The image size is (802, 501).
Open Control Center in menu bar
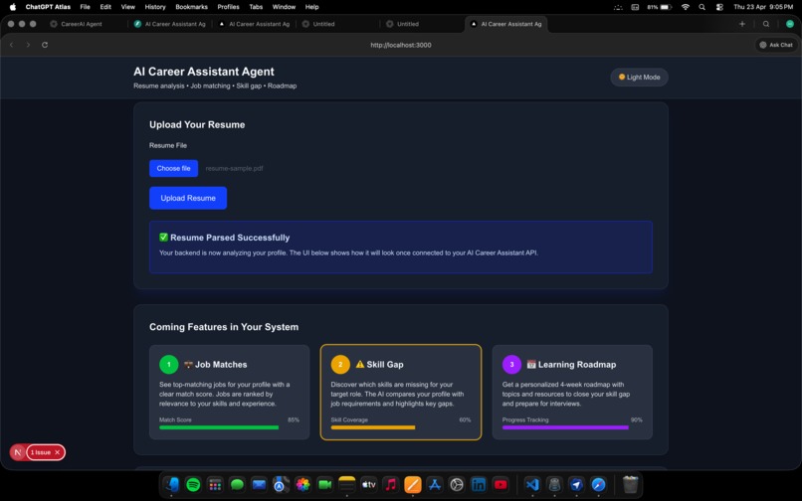[x=719, y=7]
